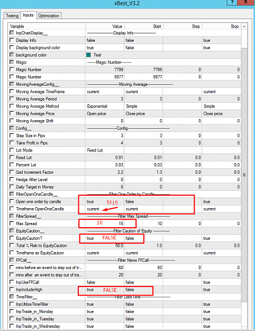Open the Lot Mode 'Fixed Lot' value

(x=95, y=150)
